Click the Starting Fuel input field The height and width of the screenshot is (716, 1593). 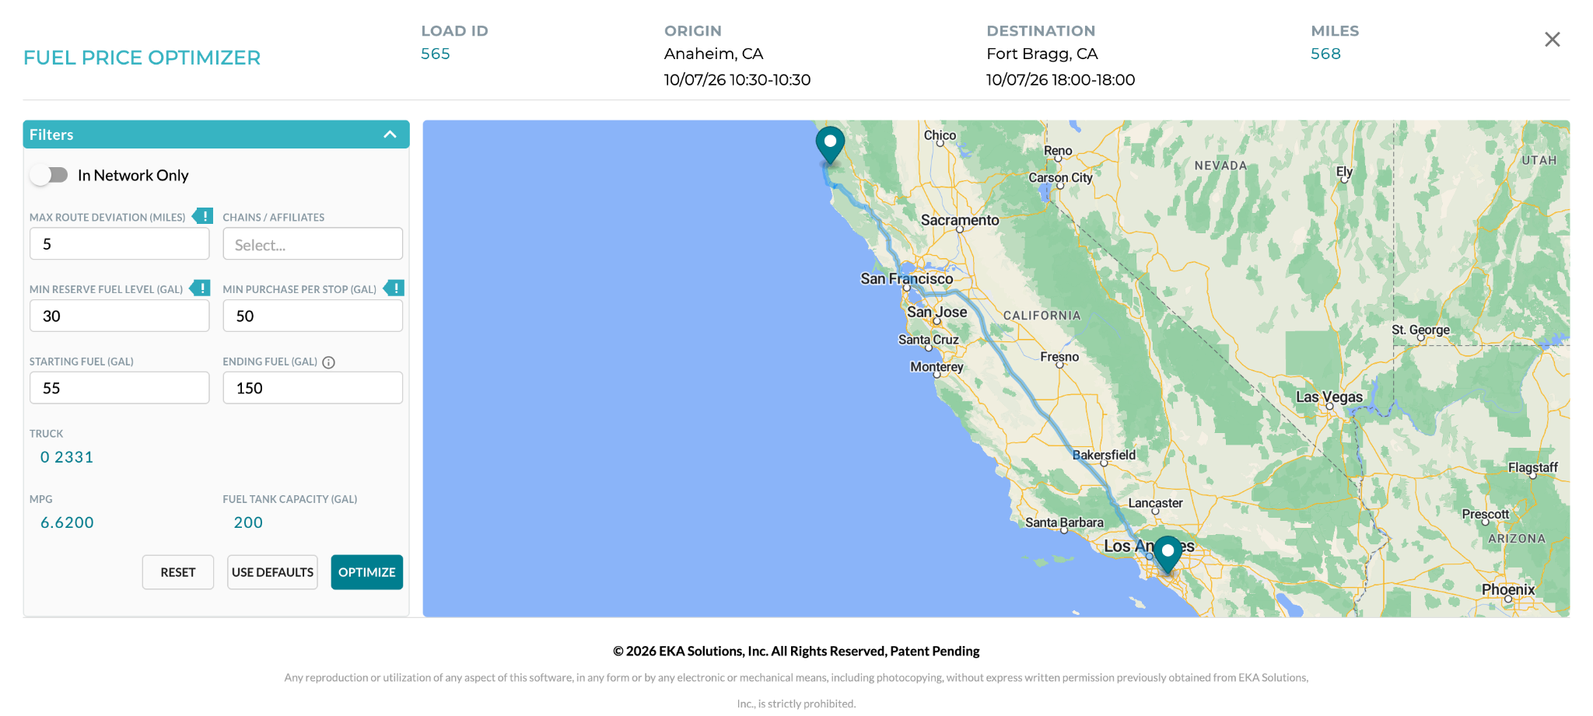(120, 388)
